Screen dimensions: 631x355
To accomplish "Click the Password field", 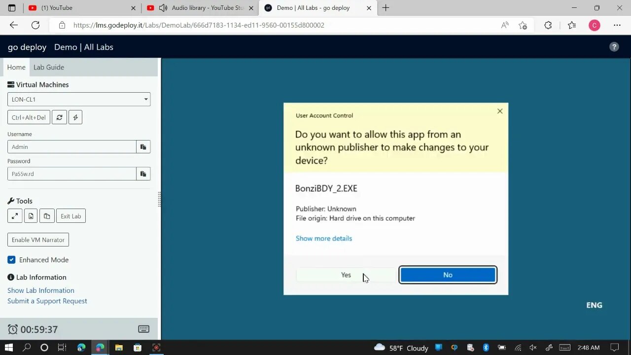I will (72, 174).
